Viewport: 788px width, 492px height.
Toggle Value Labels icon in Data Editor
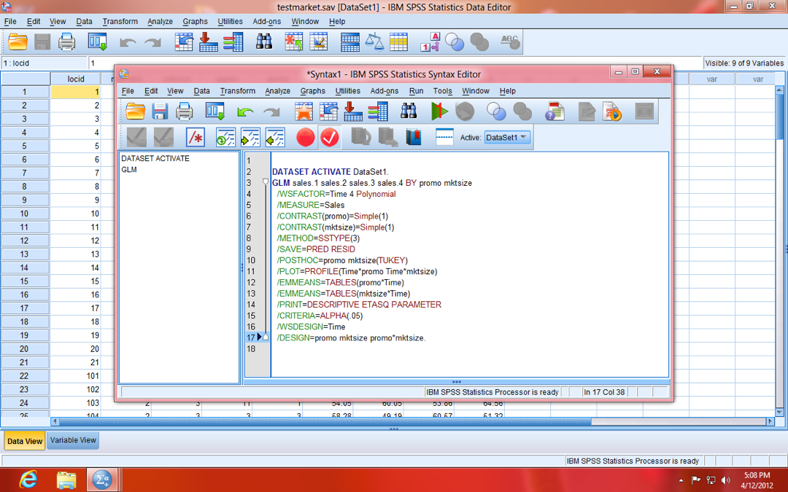[x=430, y=42]
